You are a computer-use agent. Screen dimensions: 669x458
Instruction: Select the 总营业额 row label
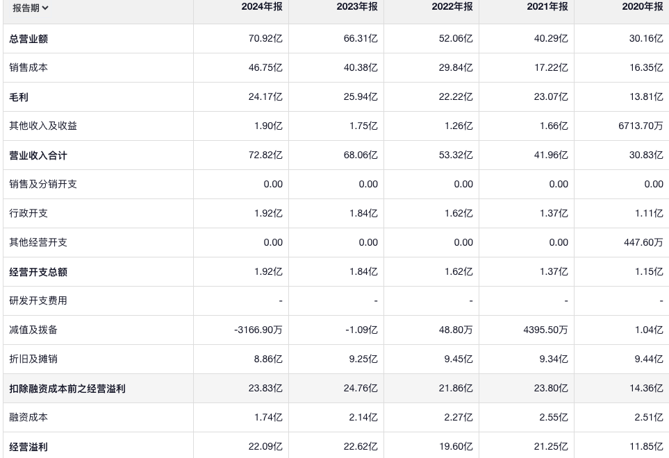click(x=28, y=39)
